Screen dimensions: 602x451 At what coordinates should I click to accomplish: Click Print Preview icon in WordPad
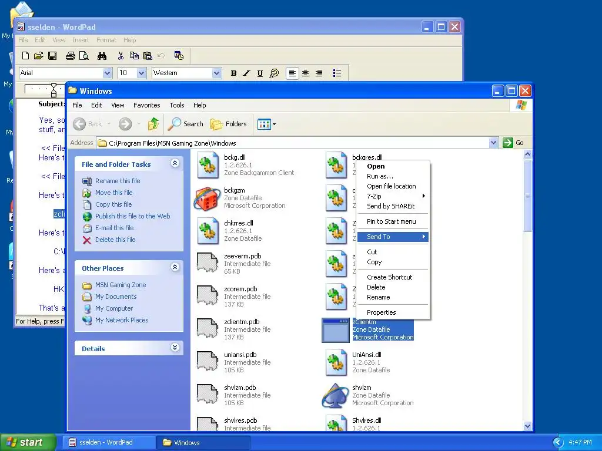tap(83, 56)
